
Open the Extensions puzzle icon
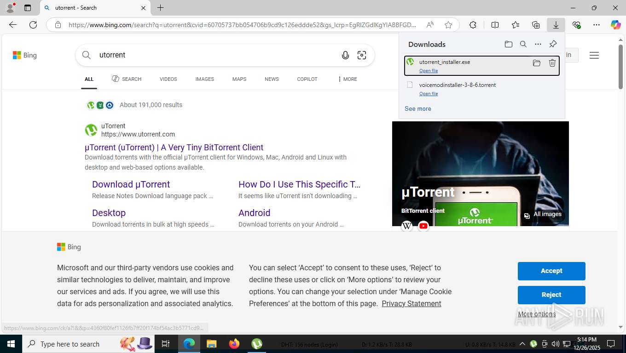(473, 25)
